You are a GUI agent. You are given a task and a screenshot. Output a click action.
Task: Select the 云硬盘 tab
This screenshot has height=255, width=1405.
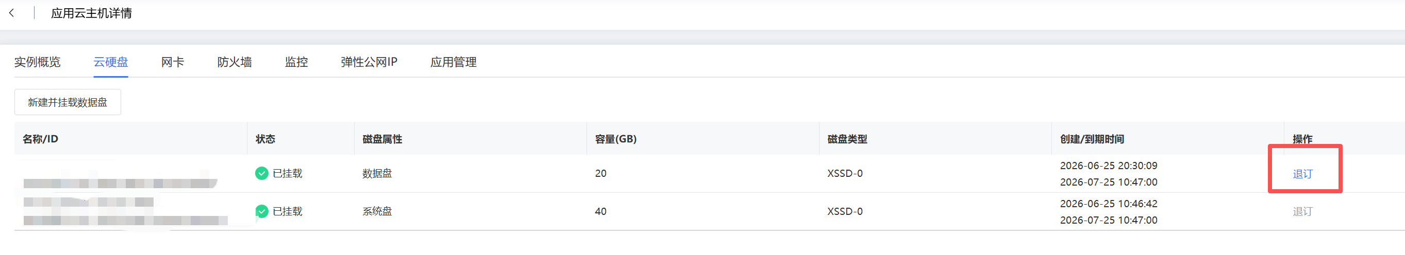click(111, 62)
